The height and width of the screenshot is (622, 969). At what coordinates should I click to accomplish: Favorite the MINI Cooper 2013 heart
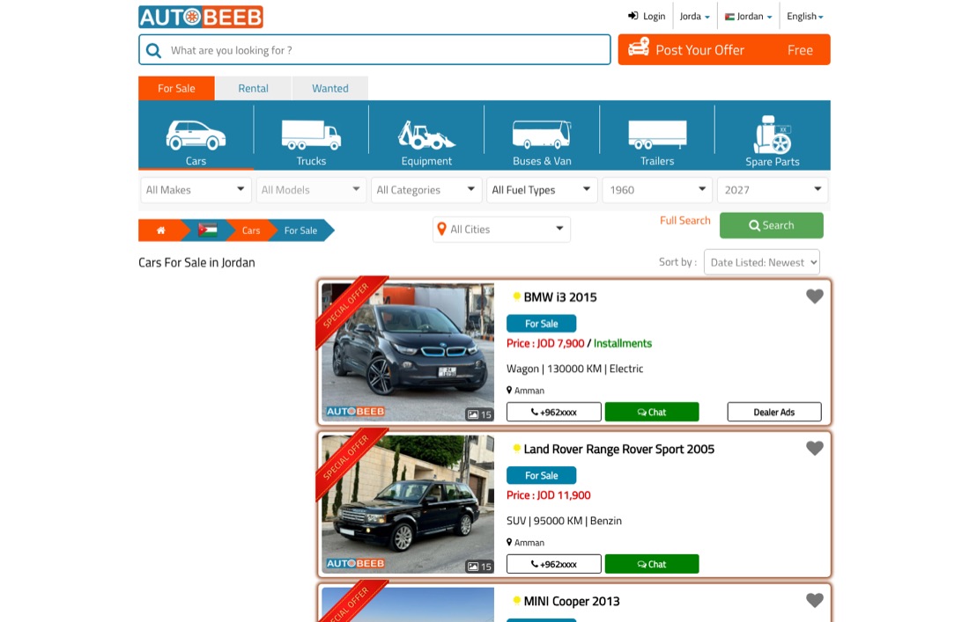(x=815, y=600)
